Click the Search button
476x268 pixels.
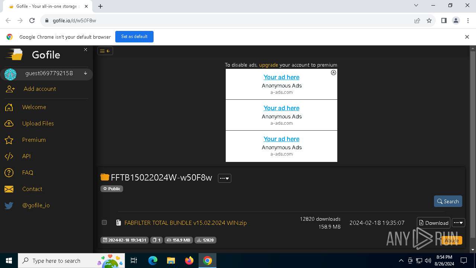pos(448,201)
